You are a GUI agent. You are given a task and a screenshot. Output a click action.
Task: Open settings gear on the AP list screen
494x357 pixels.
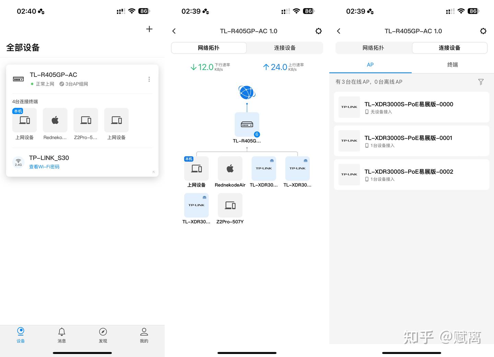point(483,31)
